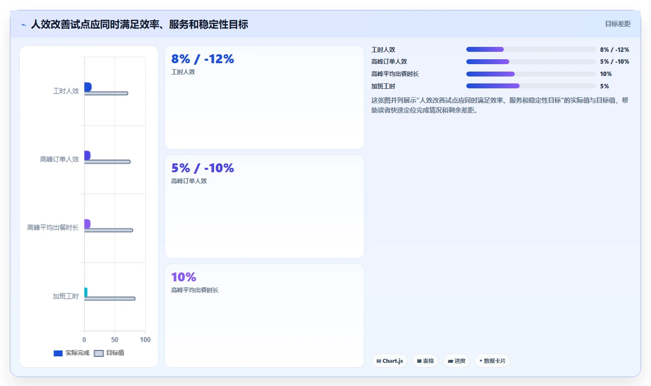The height and width of the screenshot is (386, 651).
Task: Click the 高峰订单人效 chart axis label
Action: [x=59, y=159]
